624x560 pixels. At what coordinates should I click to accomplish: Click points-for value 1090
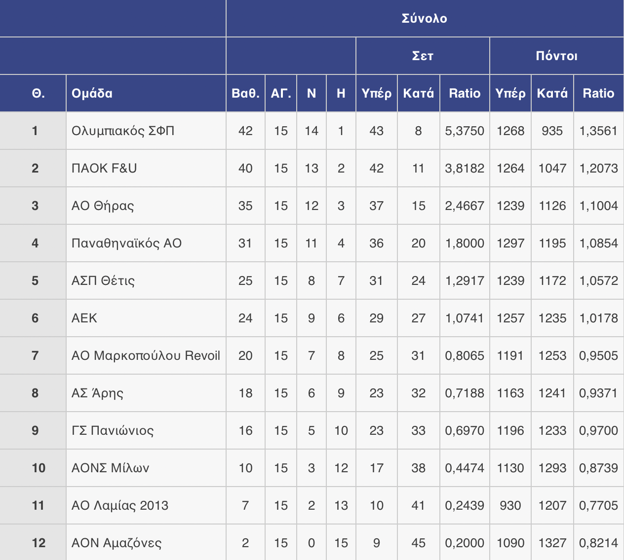coord(510,543)
